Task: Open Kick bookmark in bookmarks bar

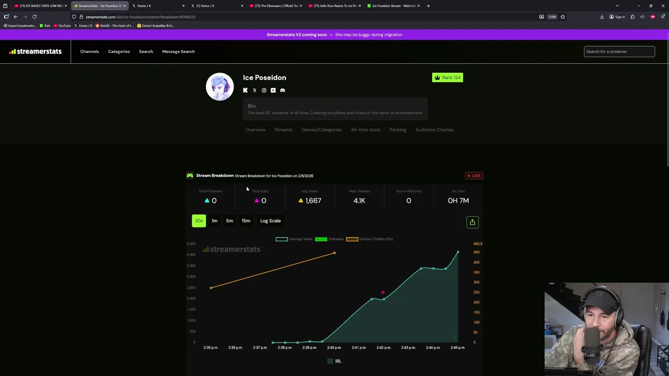Action: click(45, 26)
